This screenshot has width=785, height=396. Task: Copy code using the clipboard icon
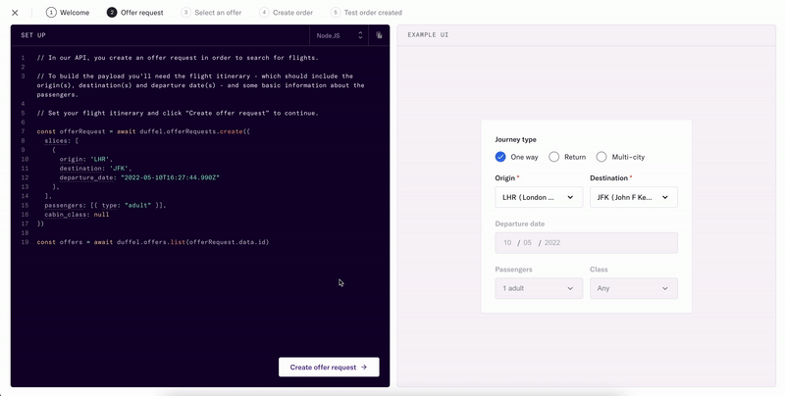point(379,35)
